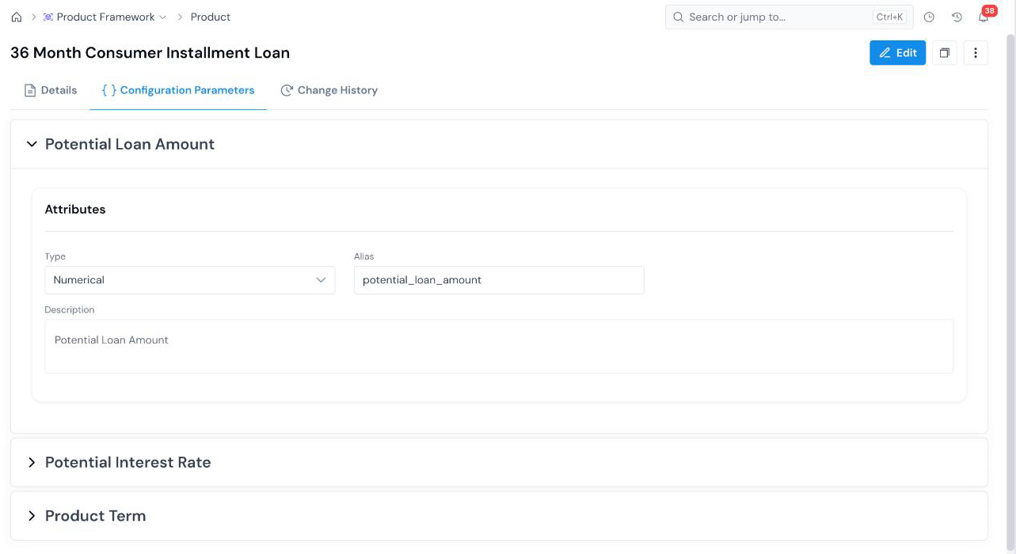Select the Configuration Parameters tab
1016x554 pixels.
178,90
